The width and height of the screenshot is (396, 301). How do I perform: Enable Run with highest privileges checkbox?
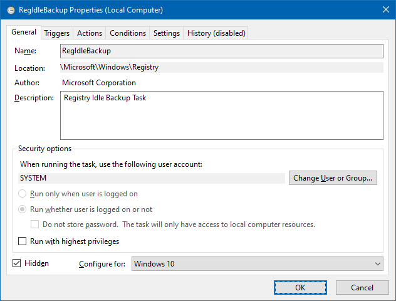point(23,241)
